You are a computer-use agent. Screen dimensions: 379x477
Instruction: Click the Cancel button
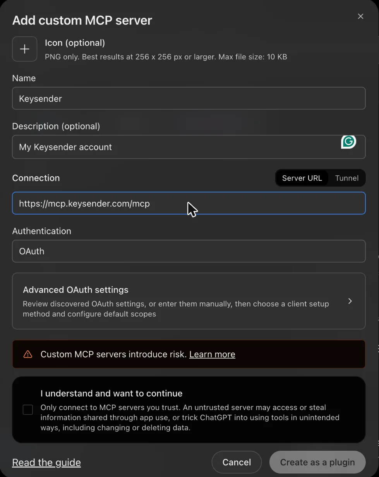pyautogui.click(x=237, y=462)
